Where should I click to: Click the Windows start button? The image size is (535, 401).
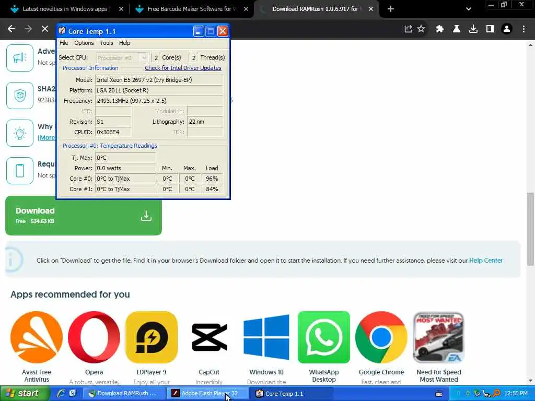coord(25,394)
